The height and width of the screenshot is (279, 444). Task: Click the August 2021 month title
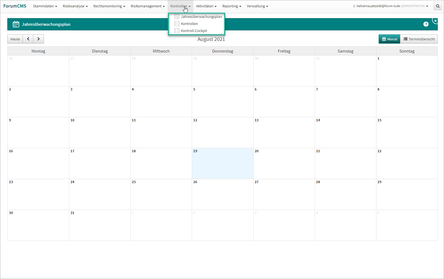click(211, 39)
